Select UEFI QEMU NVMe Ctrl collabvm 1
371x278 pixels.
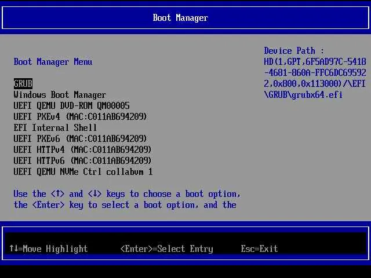83,172
